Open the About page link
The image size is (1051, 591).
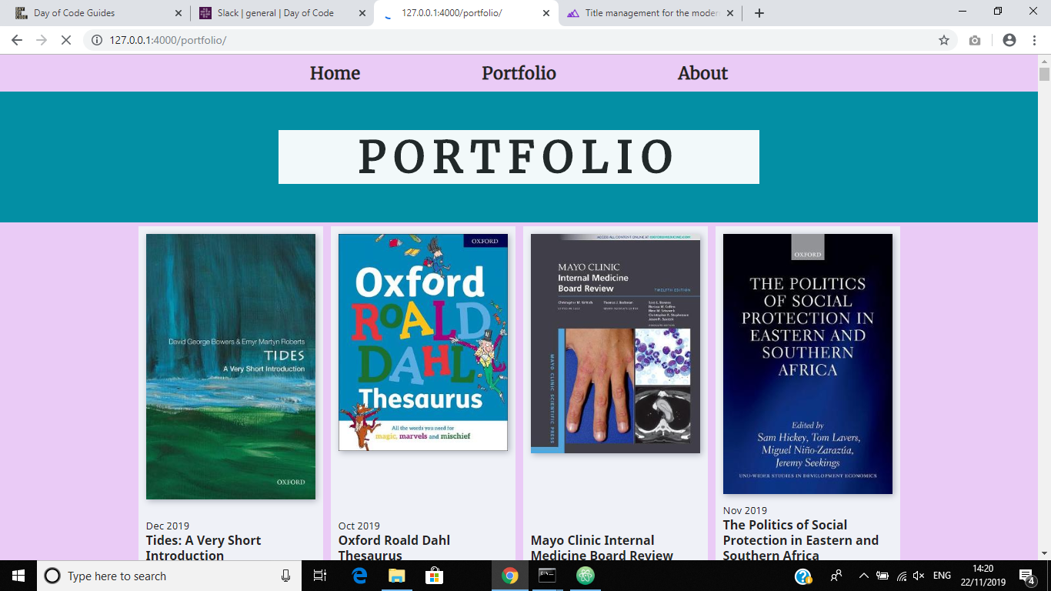point(702,73)
